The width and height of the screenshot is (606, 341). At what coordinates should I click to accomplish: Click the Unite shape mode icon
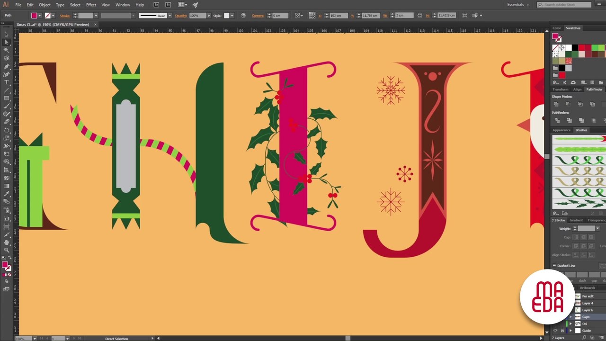tap(556, 104)
